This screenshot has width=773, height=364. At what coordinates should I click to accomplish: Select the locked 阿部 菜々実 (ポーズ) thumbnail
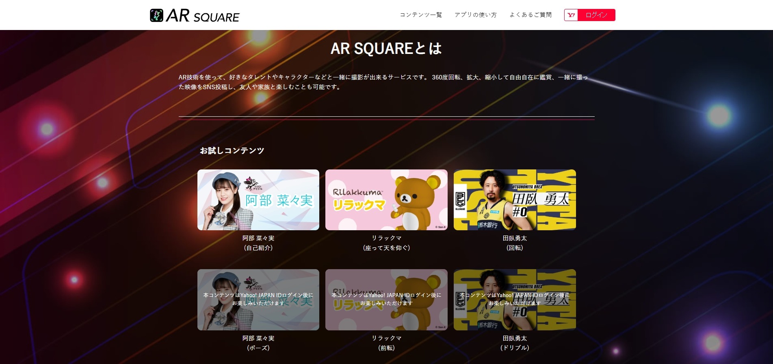tap(258, 300)
